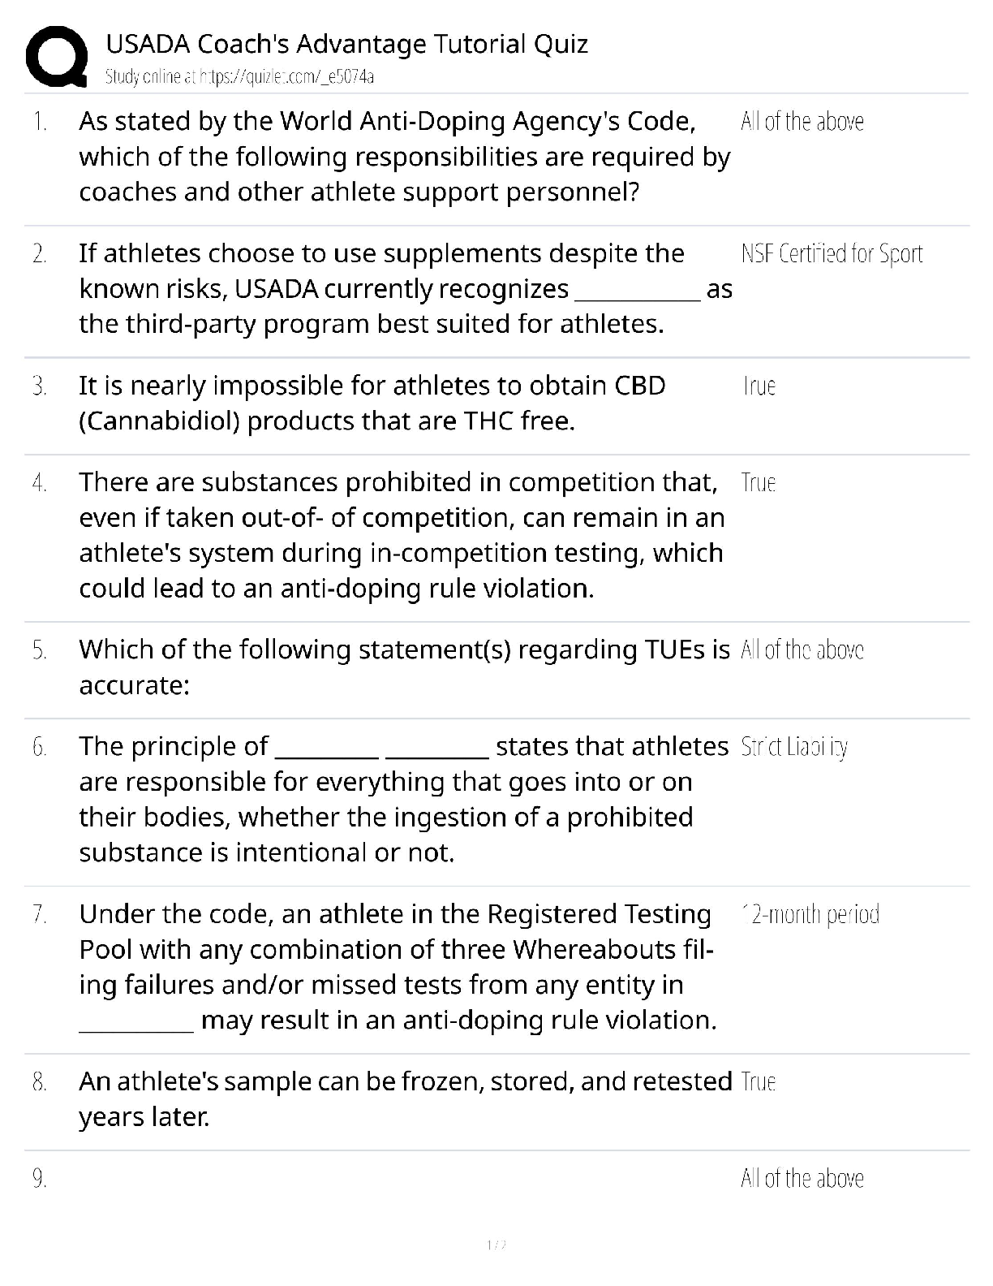Click the first "All of the above" answer
Viewport: 993px width, 1286px height.
(x=802, y=122)
